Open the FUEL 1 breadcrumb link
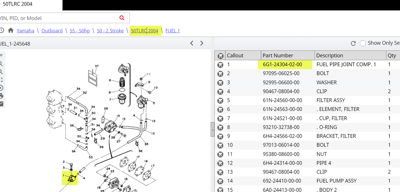 [172, 31]
